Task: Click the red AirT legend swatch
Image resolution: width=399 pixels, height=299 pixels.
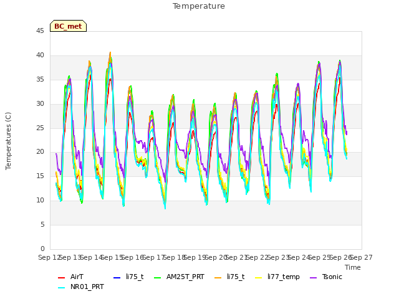Action: tap(61, 278)
